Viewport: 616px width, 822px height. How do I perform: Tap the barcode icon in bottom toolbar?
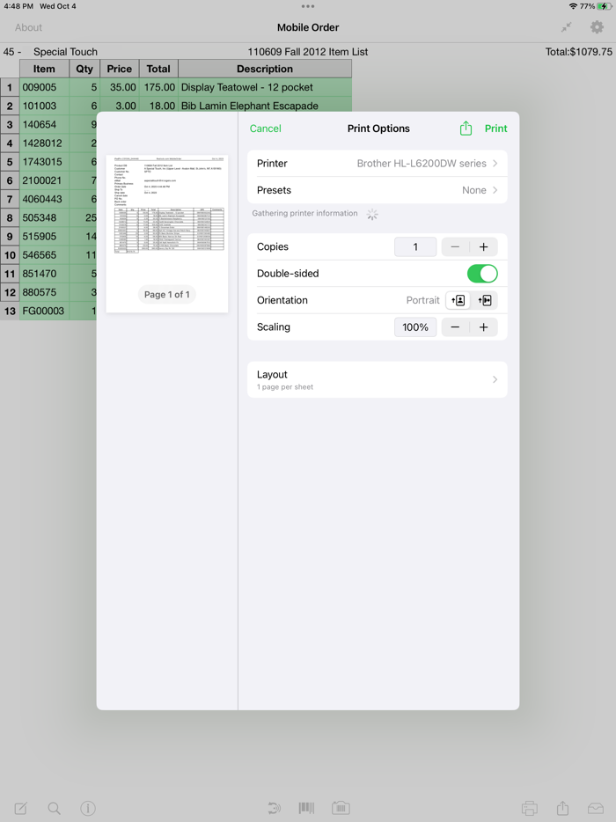tap(307, 808)
